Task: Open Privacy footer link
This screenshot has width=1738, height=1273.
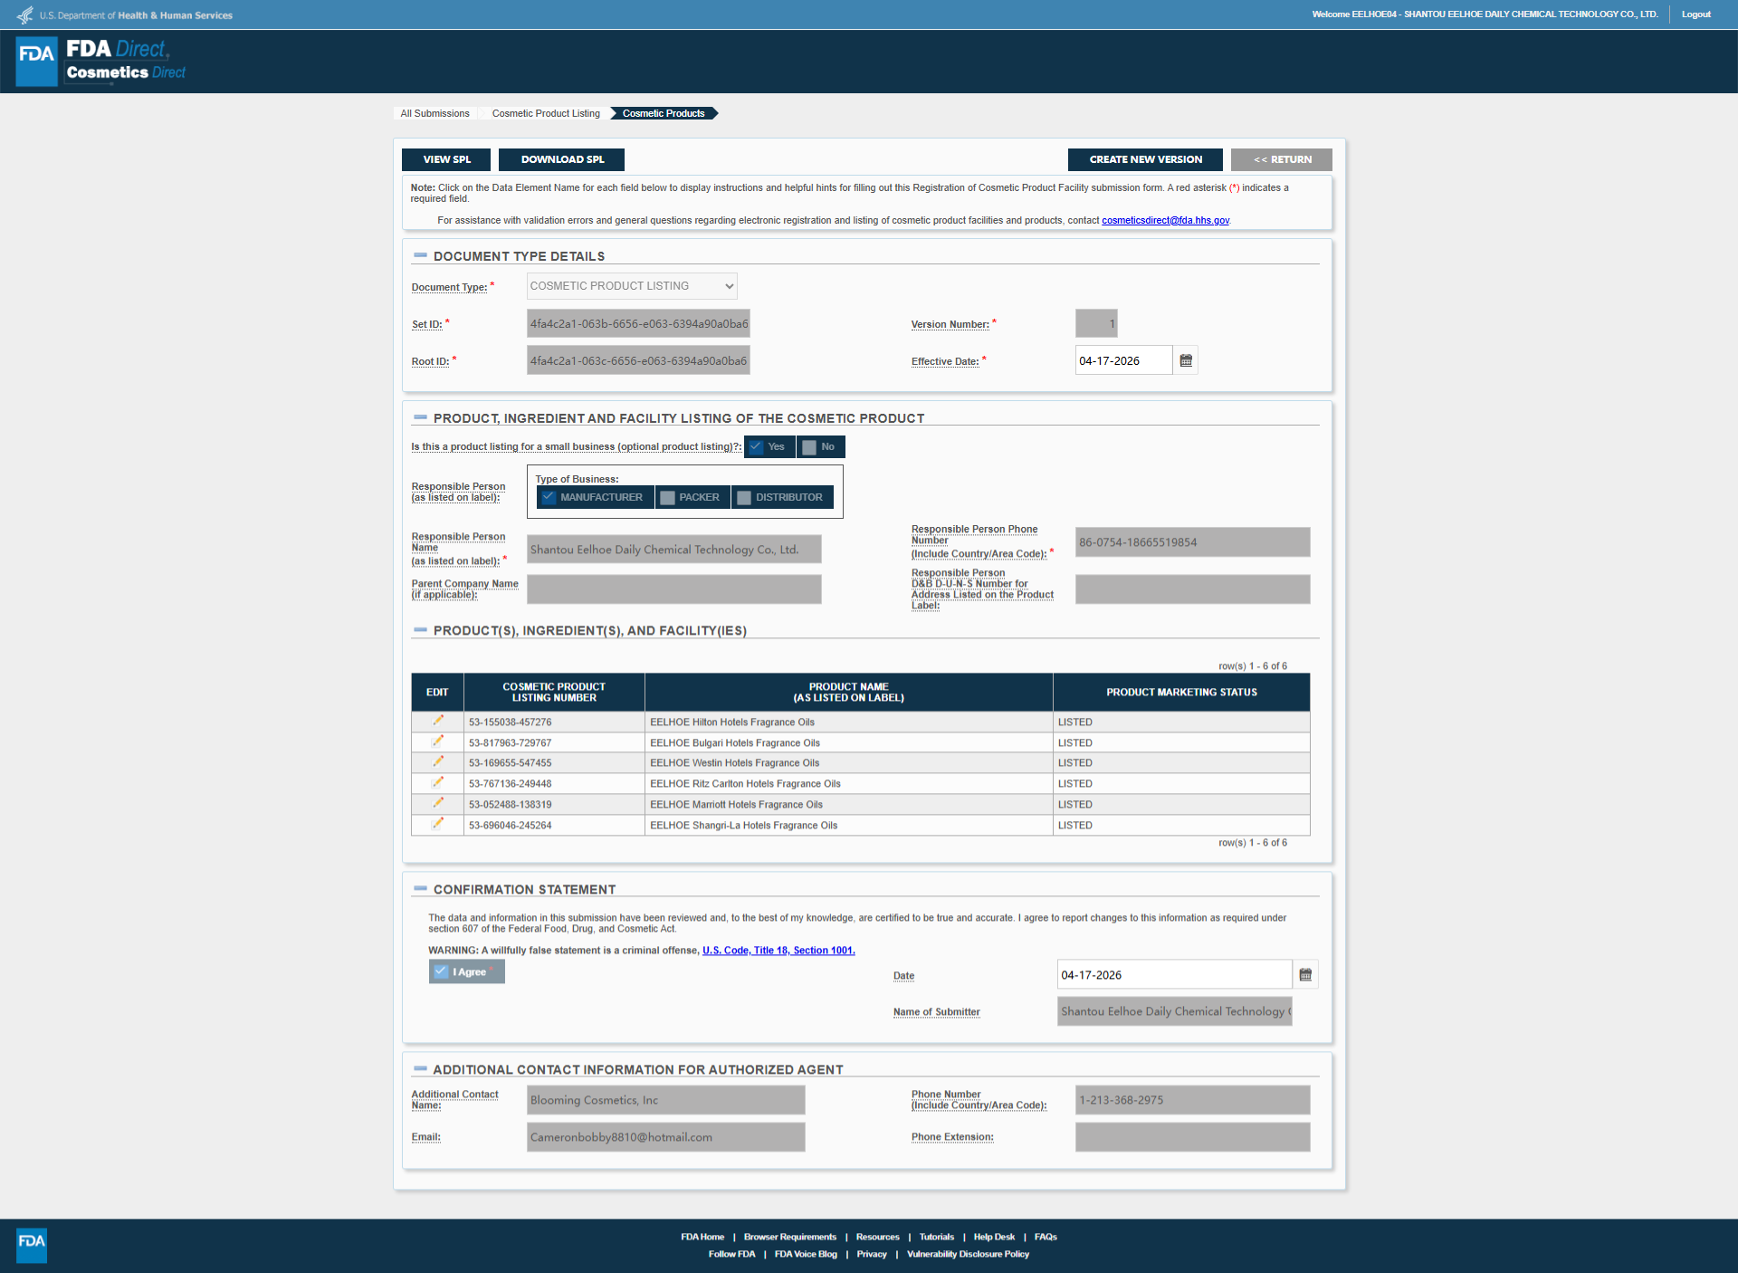Action: [x=872, y=1254]
